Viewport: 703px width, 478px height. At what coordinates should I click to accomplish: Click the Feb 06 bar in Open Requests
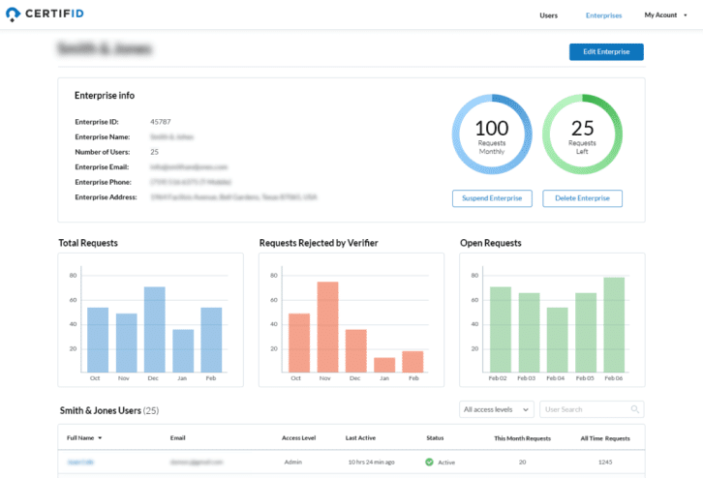[x=614, y=325]
